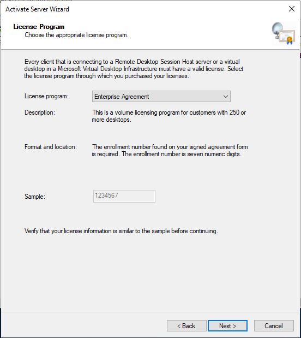Click "Choose the appropriate license program" subtitle

(76, 35)
